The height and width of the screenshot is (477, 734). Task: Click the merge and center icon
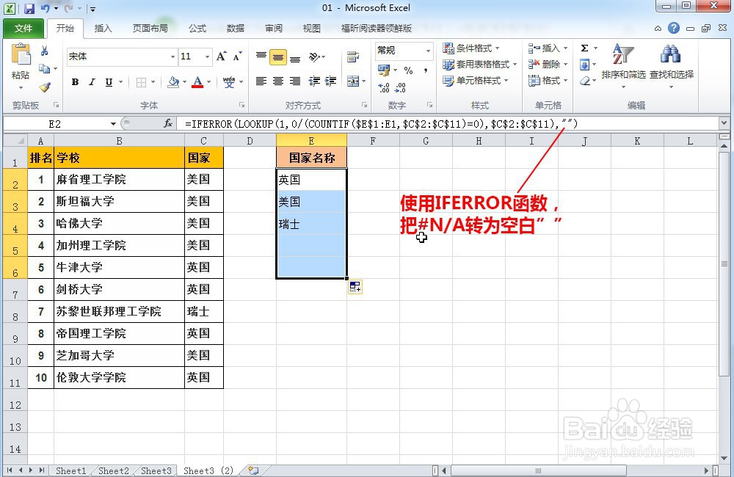tap(353, 81)
